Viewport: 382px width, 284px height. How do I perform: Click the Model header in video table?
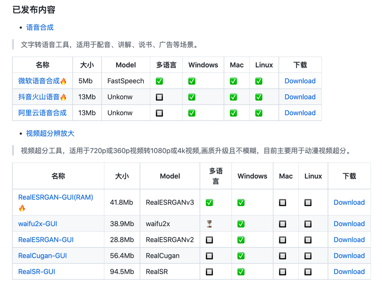[170, 176]
